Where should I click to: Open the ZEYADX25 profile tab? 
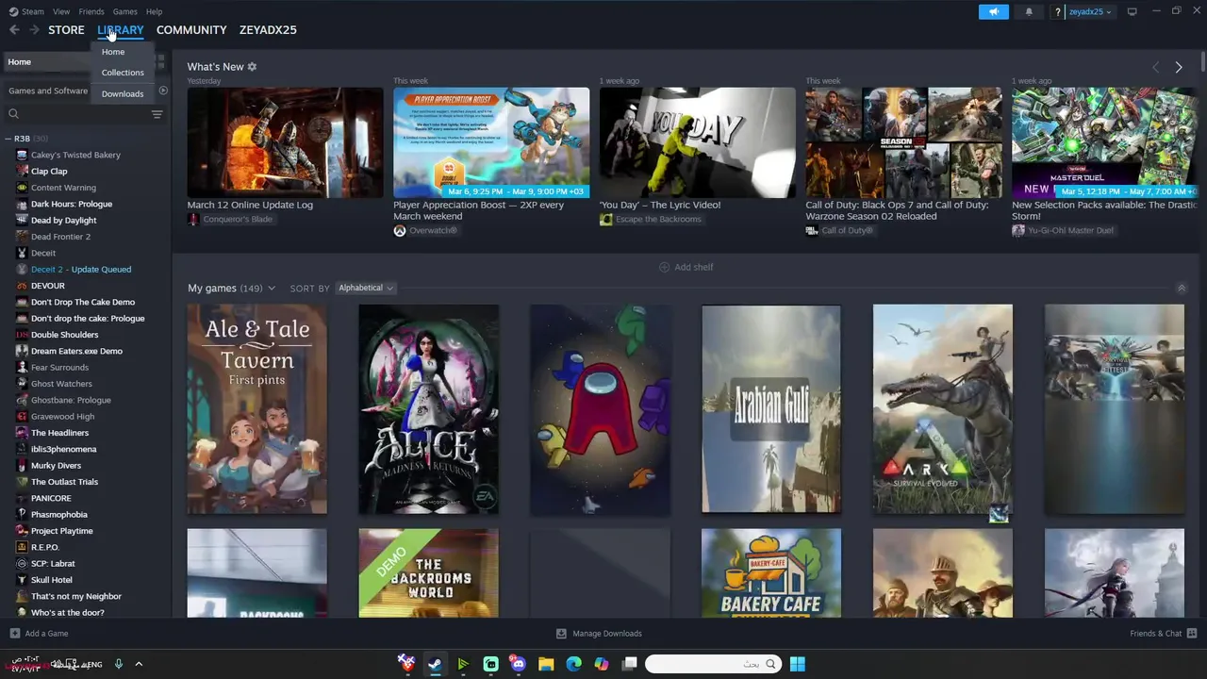pos(268,30)
